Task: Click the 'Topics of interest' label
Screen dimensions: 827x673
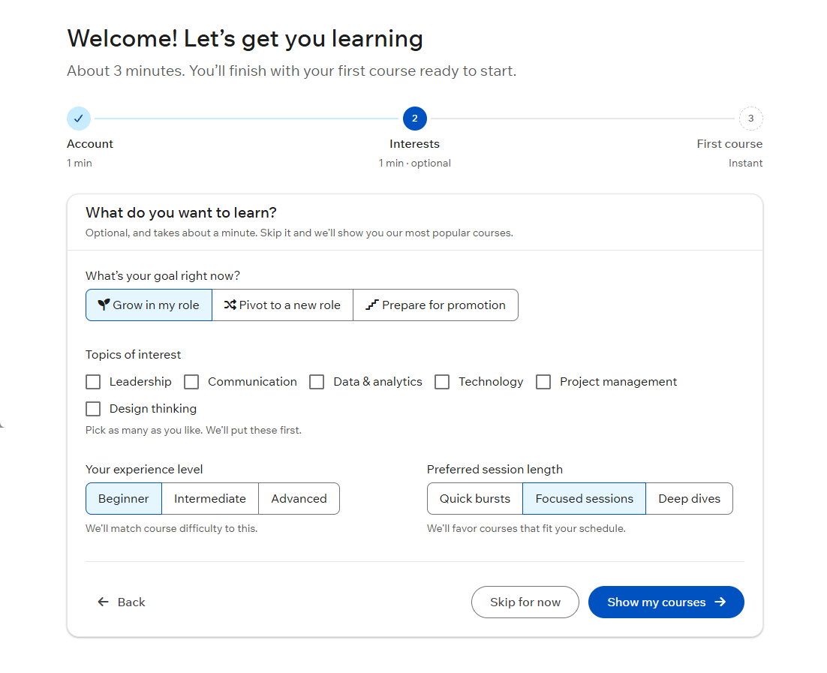Action: tap(134, 354)
